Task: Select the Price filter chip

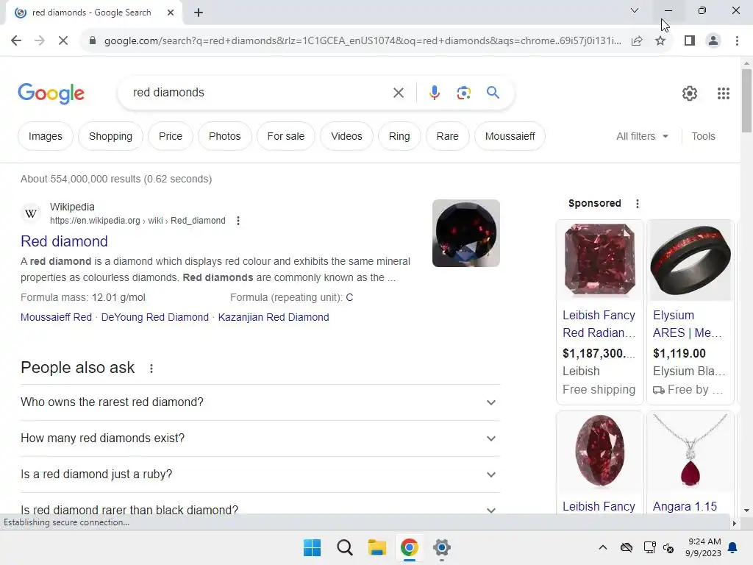Action: pos(171,136)
